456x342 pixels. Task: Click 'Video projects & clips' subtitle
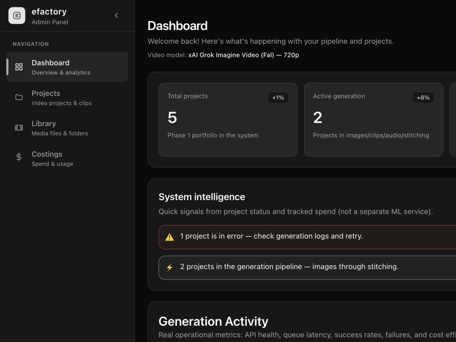pos(62,103)
